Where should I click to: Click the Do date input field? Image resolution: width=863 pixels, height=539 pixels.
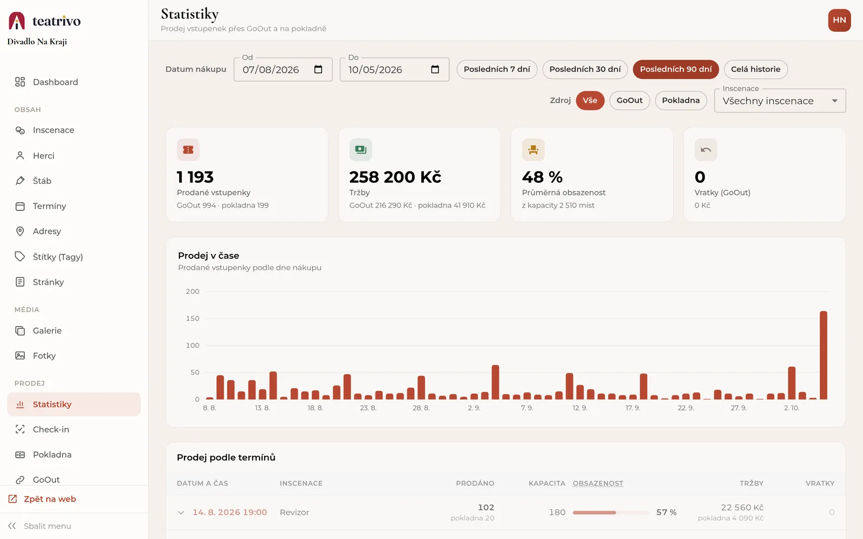(x=394, y=70)
